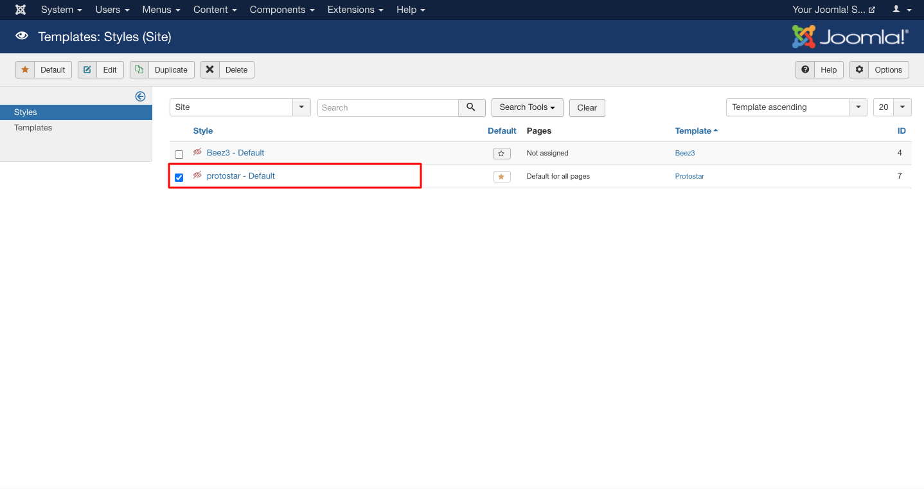This screenshot has height=489, width=924.
Task: Click the default star for protostar row
Action: point(502,177)
